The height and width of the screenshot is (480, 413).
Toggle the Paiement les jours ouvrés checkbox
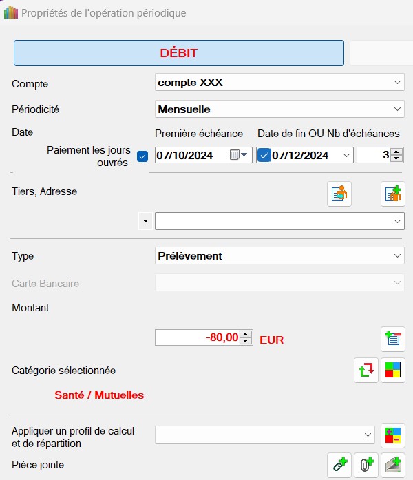142,156
